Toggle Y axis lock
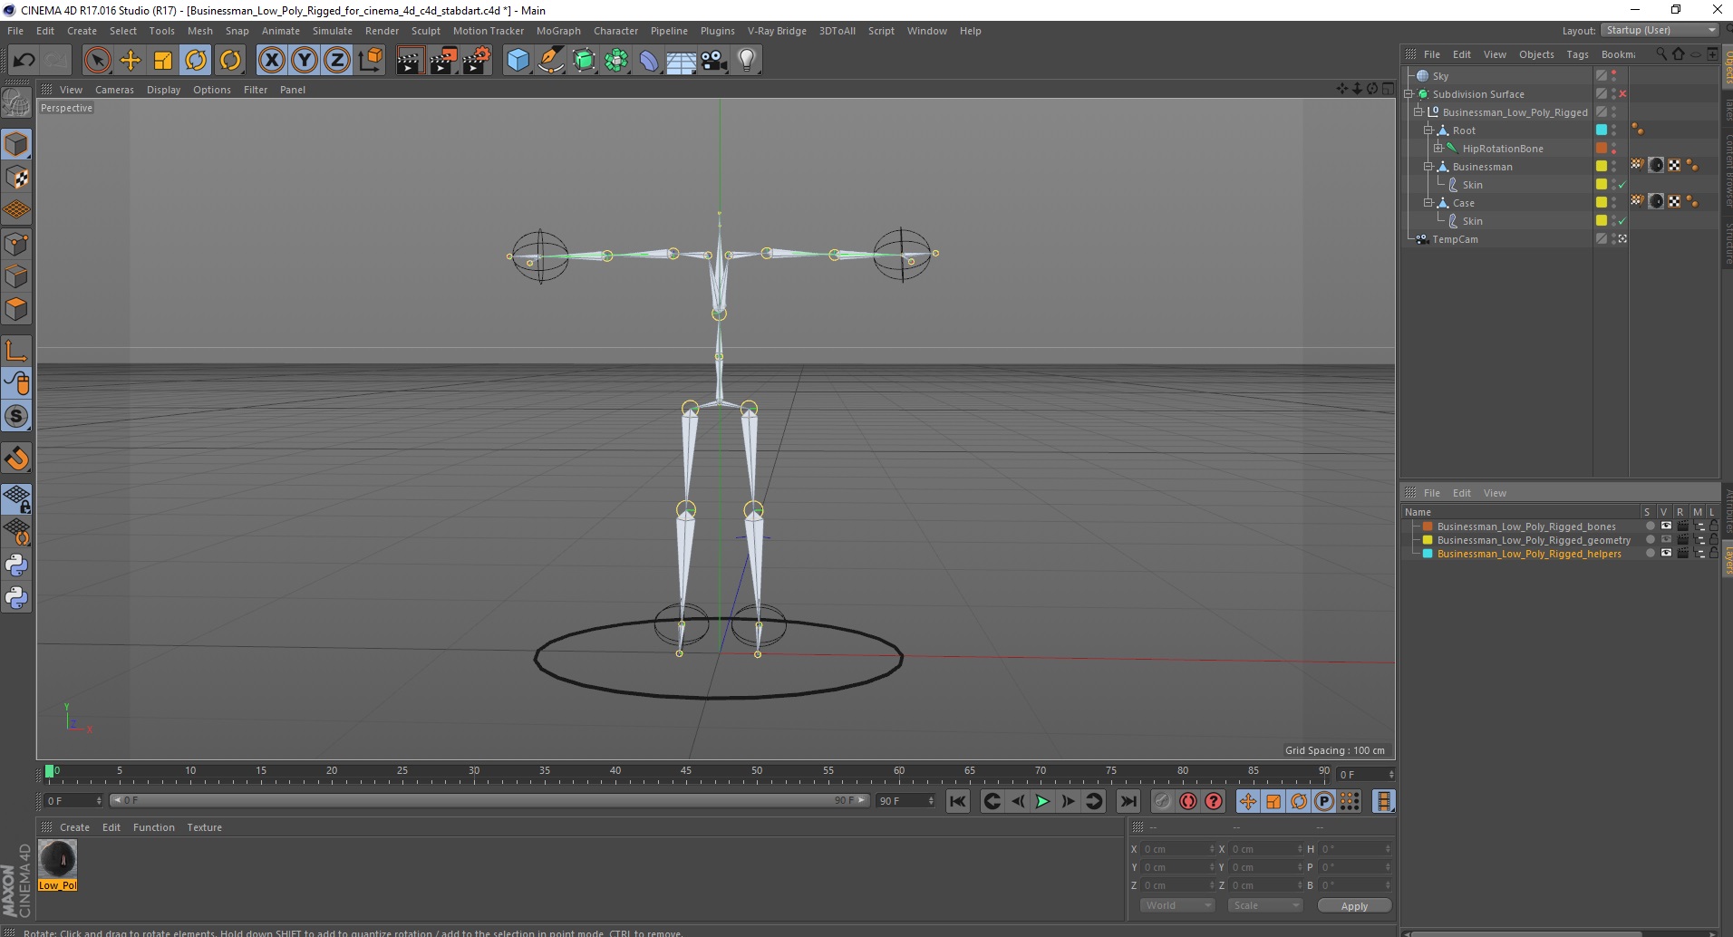Screen dimensions: 1733x937 click(305, 61)
